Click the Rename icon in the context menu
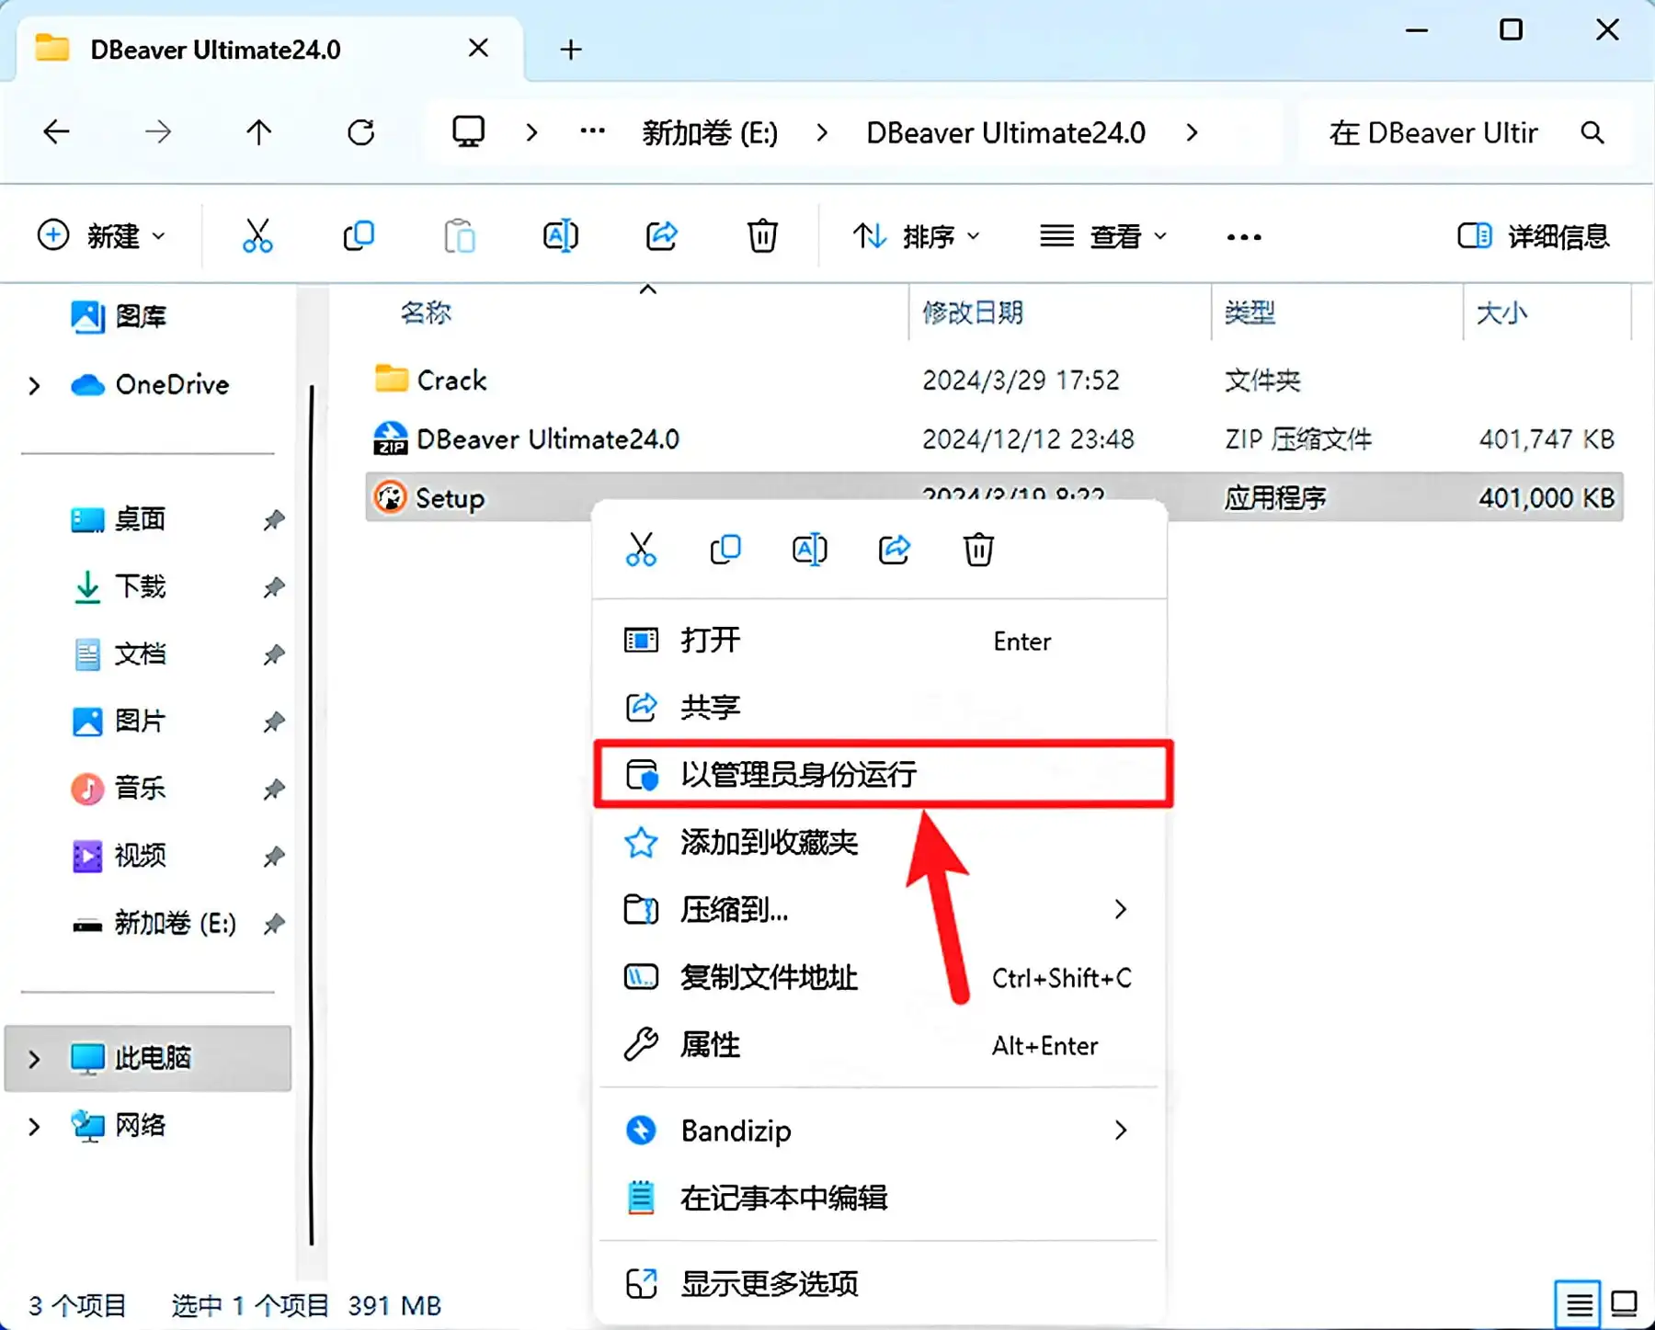The height and width of the screenshot is (1330, 1655). point(810,550)
